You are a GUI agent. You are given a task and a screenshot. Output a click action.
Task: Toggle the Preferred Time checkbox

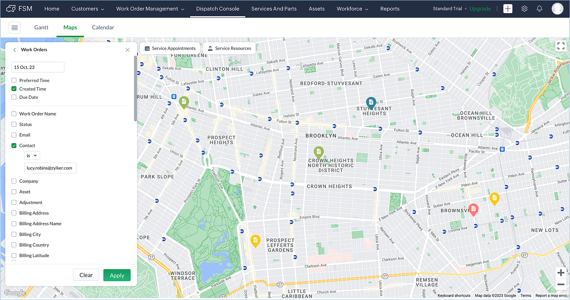click(x=14, y=80)
